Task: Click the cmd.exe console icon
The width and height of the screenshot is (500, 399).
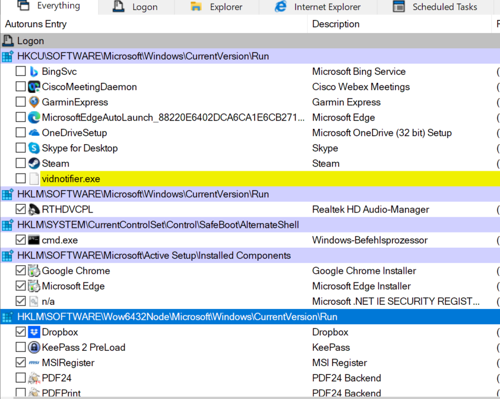Action: (x=34, y=240)
